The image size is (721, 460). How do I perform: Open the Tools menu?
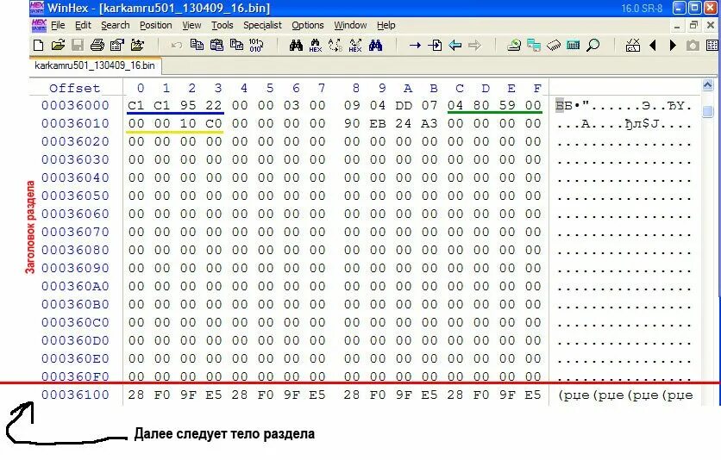[223, 25]
